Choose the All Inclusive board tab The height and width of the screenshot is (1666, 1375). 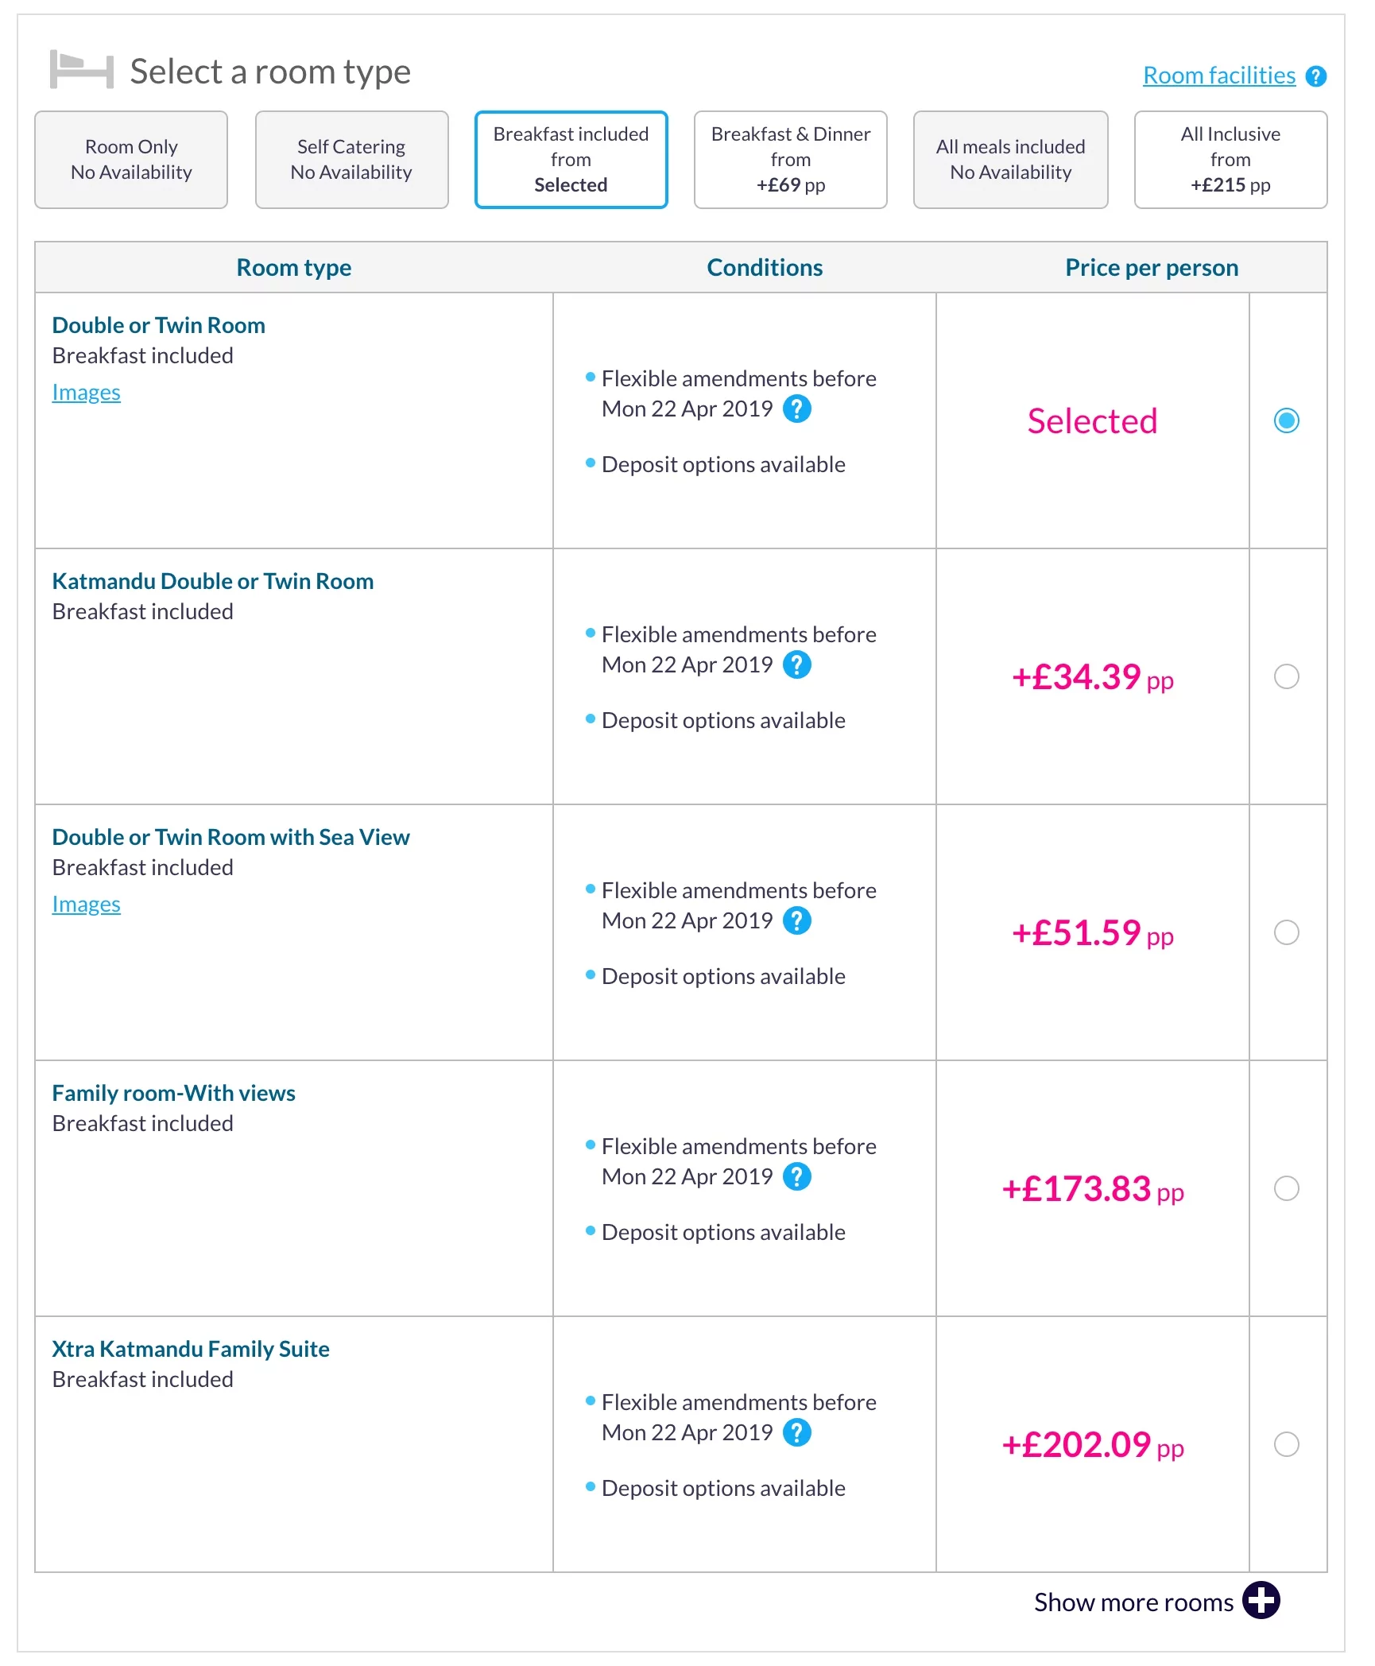1230,160
